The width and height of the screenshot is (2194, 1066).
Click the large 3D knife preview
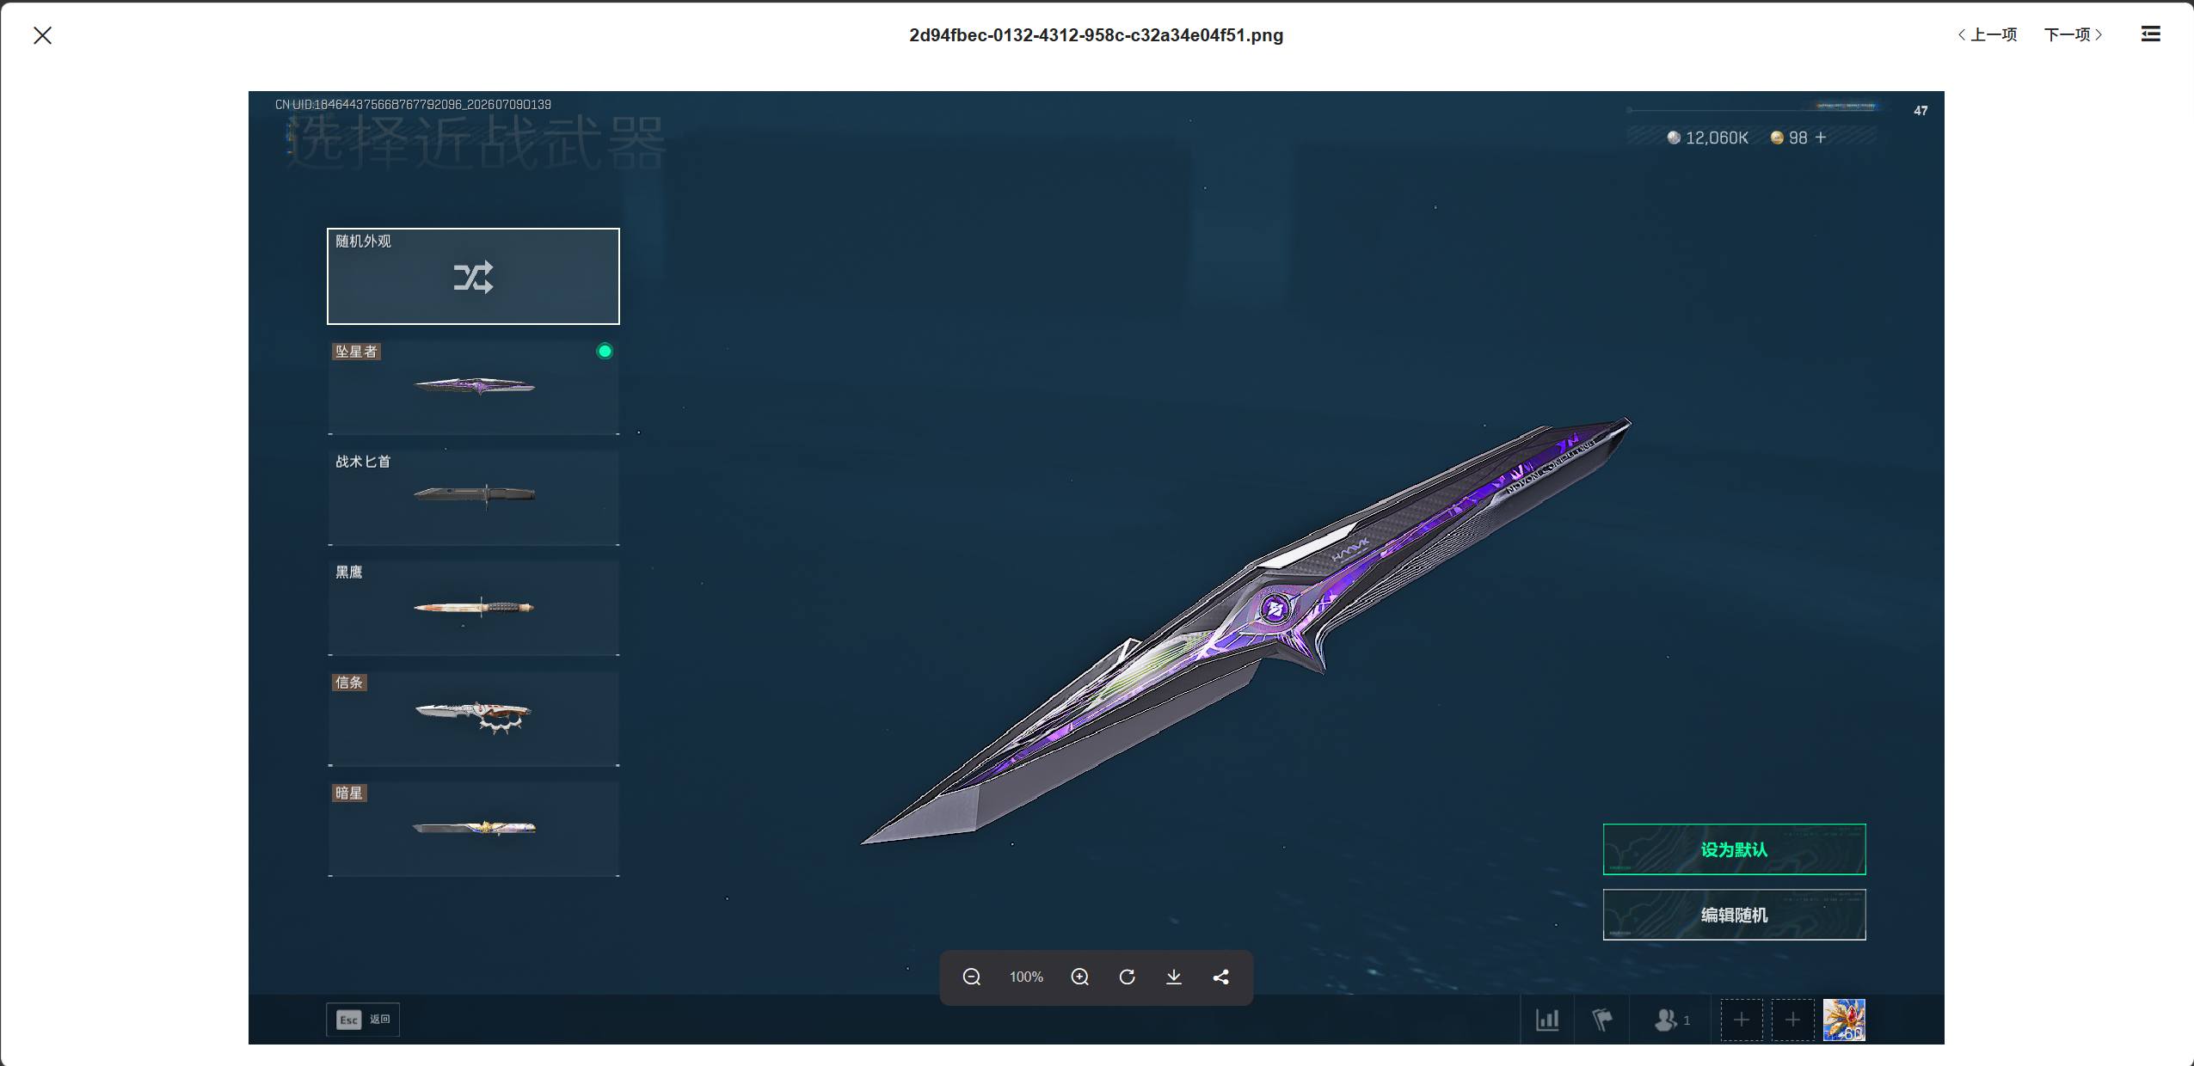[x=1245, y=632]
